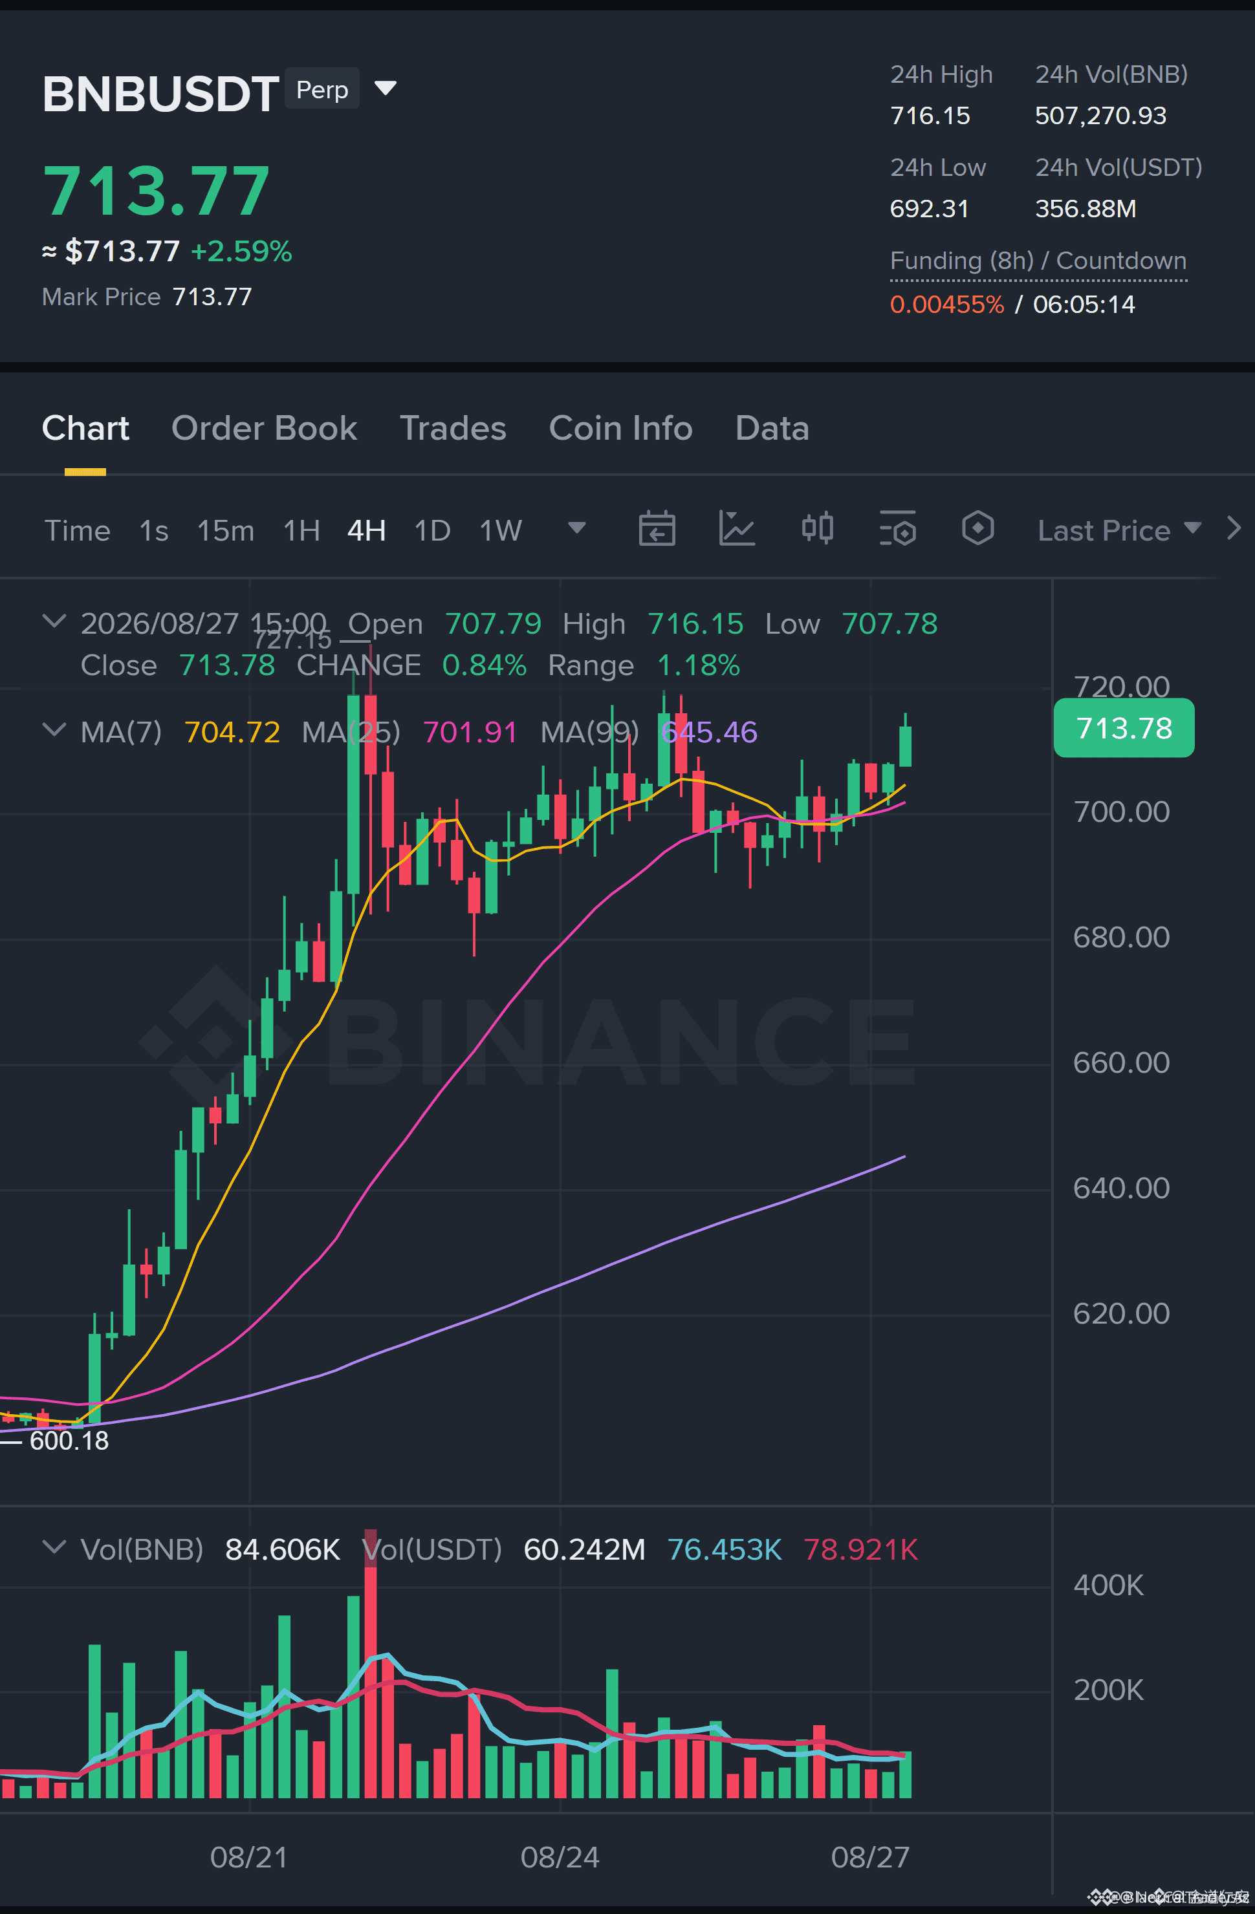Tap the 08/24 date label on time axis
Screen dimensions: 1255x1914
click(560, 1857)
